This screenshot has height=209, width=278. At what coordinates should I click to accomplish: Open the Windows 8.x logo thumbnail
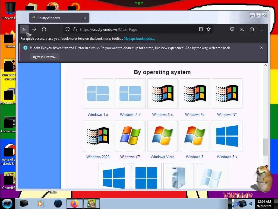227,136
